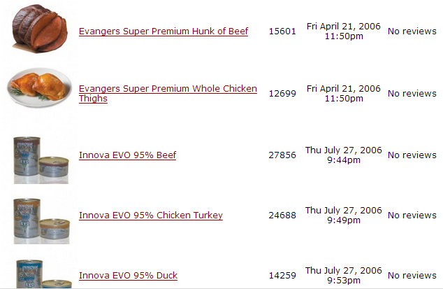This screenshot has height=289, width=443.
Task: Go to the Innova EVO 95% Beef link
Action: (127, 155)
